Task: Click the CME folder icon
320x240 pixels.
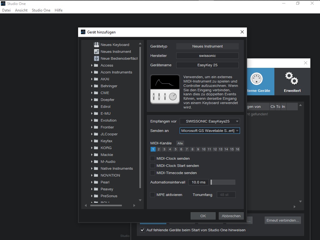Action: 96,93
